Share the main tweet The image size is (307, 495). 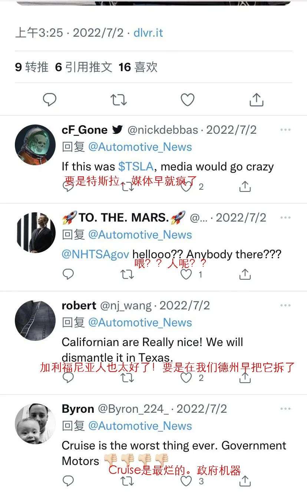[257, 100]
